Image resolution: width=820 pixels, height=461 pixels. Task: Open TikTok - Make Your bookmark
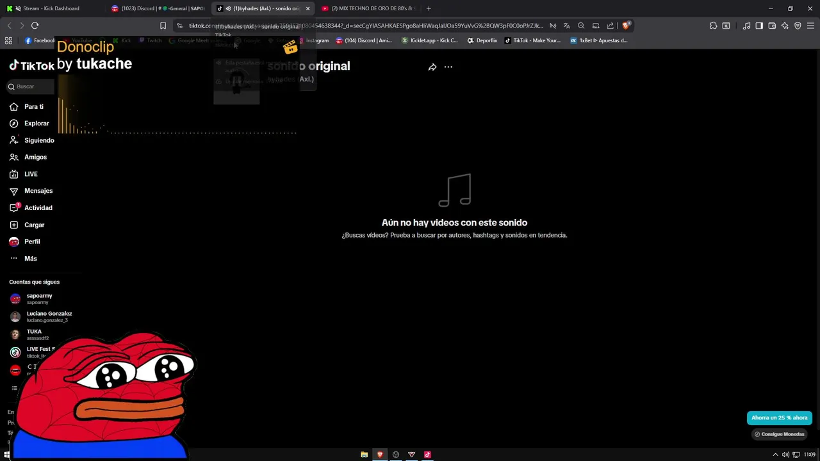532,40
